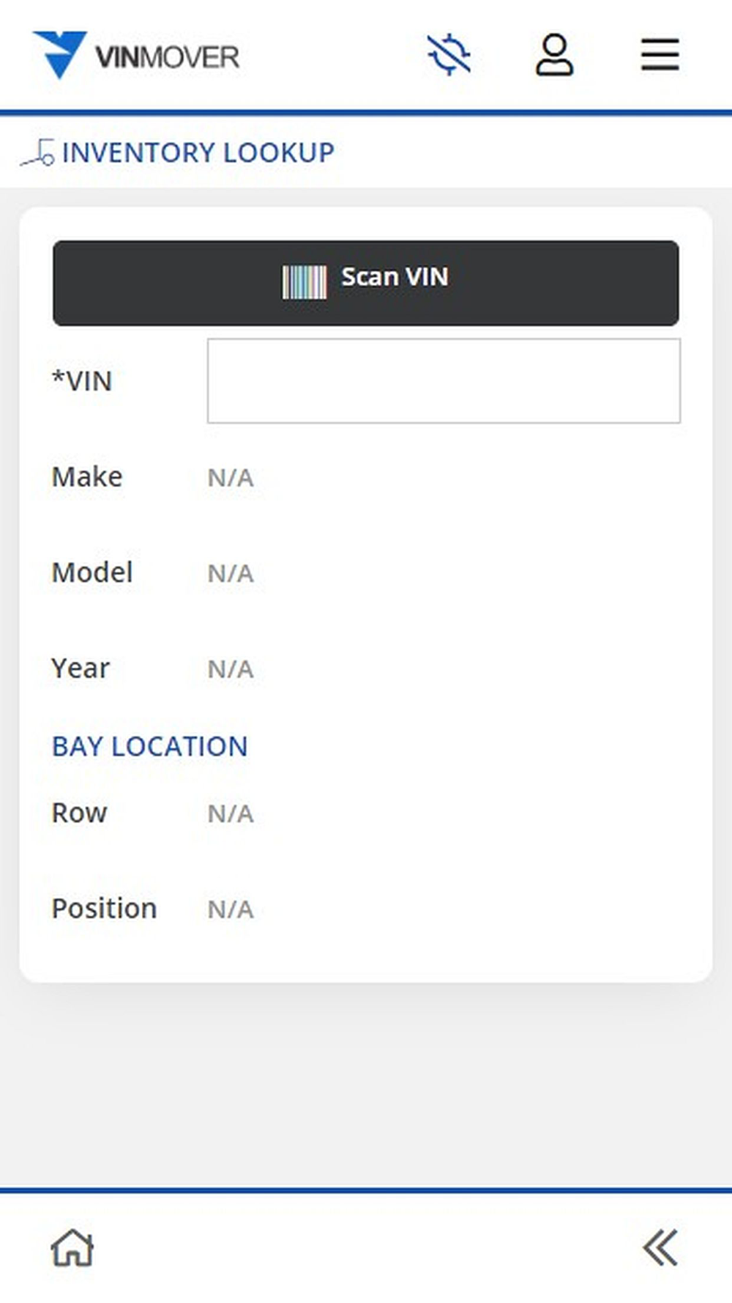Go to the Home screen icon
732x1303 pixels.
tap(72, 1247)
